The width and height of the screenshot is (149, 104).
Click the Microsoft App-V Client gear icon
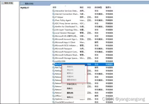point(54,42)
